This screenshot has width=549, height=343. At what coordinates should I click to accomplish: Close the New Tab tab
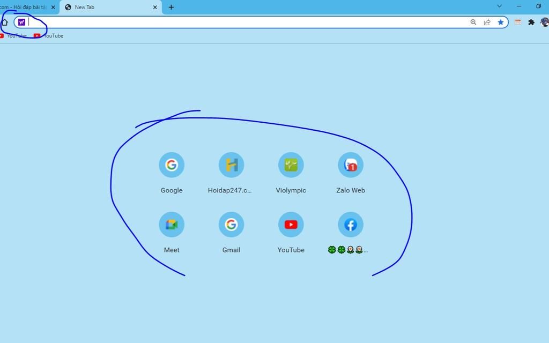click(x=155, y=8)
